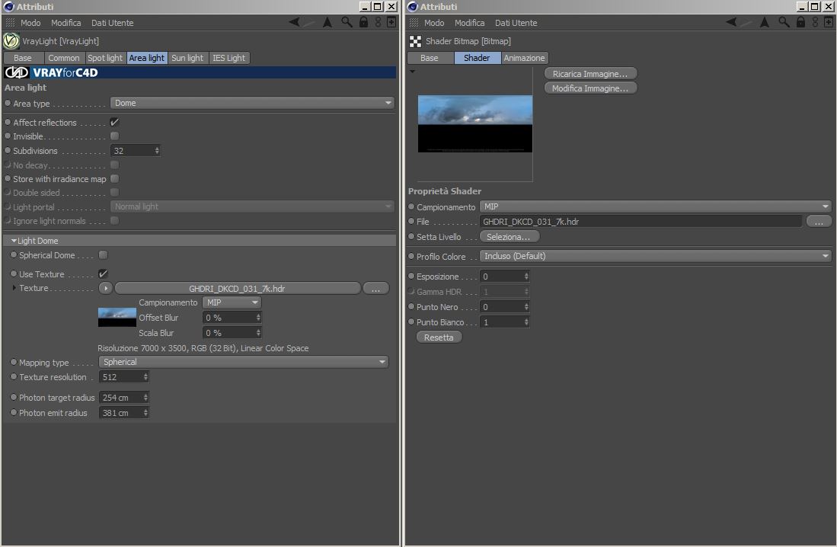This screenshot has height=547, width=837.
Task: Toggle the Spherical Dome checkbox
Action: [x=103, y=255]
